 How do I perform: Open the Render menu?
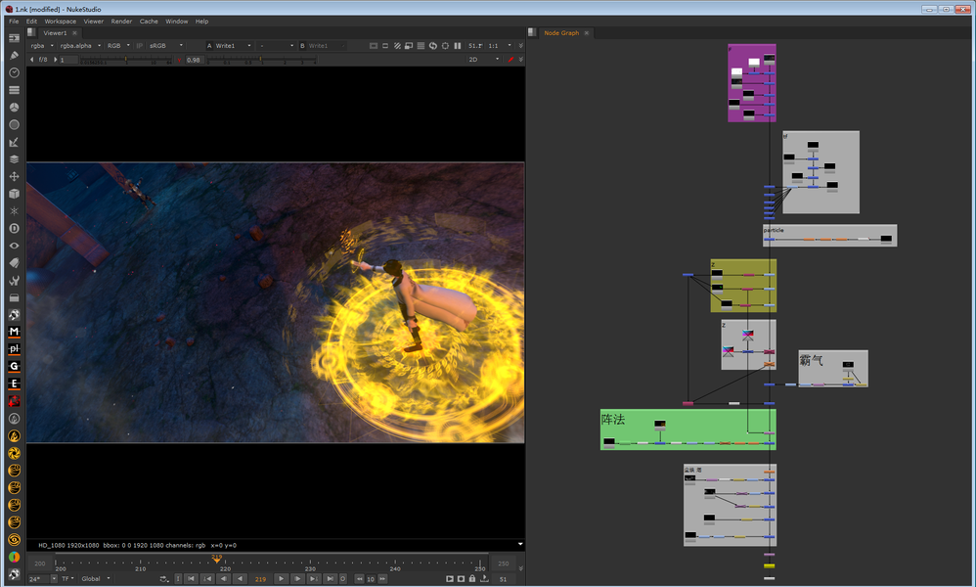(x=121, y=22)
